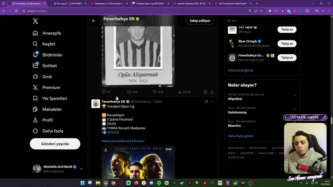Open options dots for Galatasaray trend
Screen dimensions: 333x187
[294, 109]
